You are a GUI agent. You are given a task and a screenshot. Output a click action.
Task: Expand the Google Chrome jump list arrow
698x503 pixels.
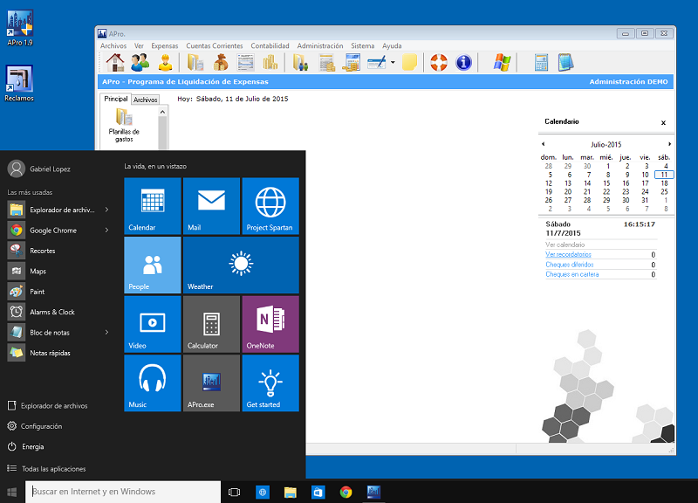point(106,231)
